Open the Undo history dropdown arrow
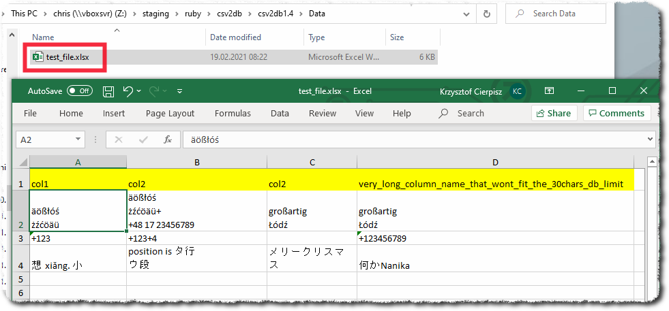Viewport: 669px width, 311px height. tap(138, 91)
